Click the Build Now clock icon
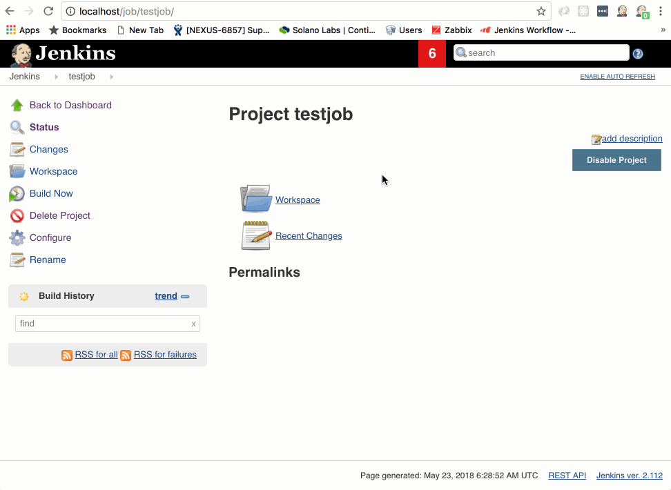This screenshot has height=490, width=671. pos(17,194)
